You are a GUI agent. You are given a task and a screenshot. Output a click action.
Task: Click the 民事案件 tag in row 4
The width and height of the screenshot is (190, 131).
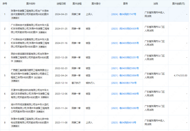pos(18,61)
